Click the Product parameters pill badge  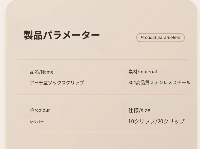click(x=160, y=38)
